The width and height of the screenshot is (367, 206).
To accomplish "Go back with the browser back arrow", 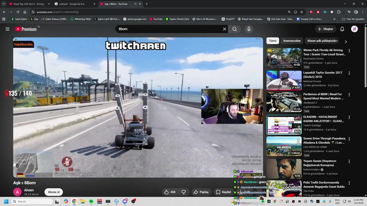I will (x=4, y=12).
